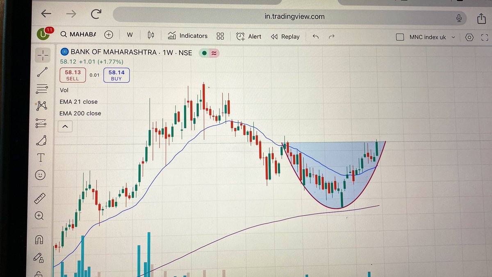Screen dimensions: 492x277
Task: Open the indicator templates grid icon
Action: [220, 36]
